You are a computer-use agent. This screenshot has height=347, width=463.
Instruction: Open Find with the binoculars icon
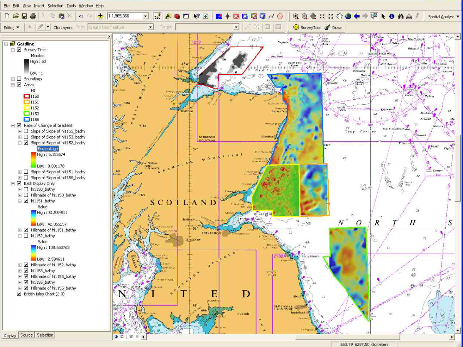pos(400,16)
